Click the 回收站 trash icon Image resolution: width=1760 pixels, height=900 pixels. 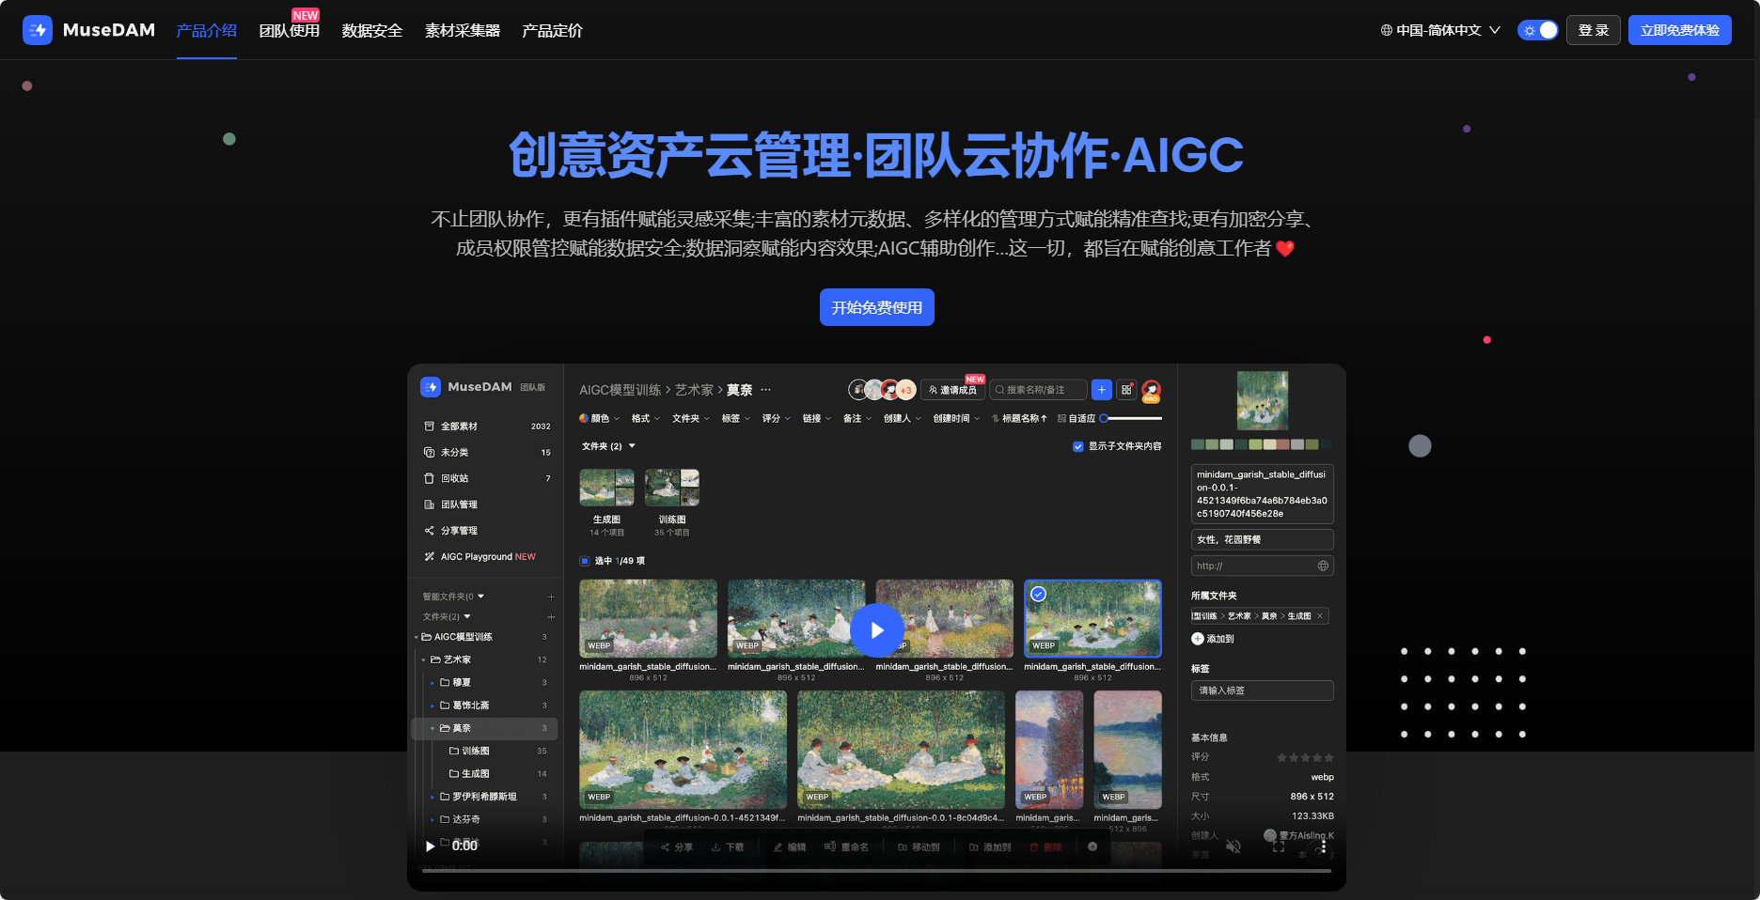430,478
